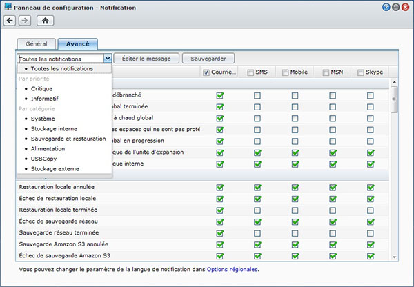This screenshot has width=414, height=287.
Task: Choose 'Toutes les notifications' in the list
Action: (x=64, y=69)
